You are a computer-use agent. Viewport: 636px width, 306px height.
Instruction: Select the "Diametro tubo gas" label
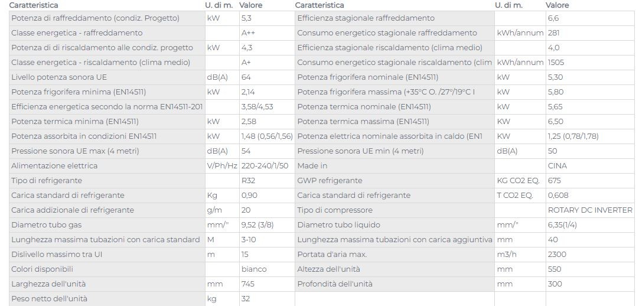(46, 225)
